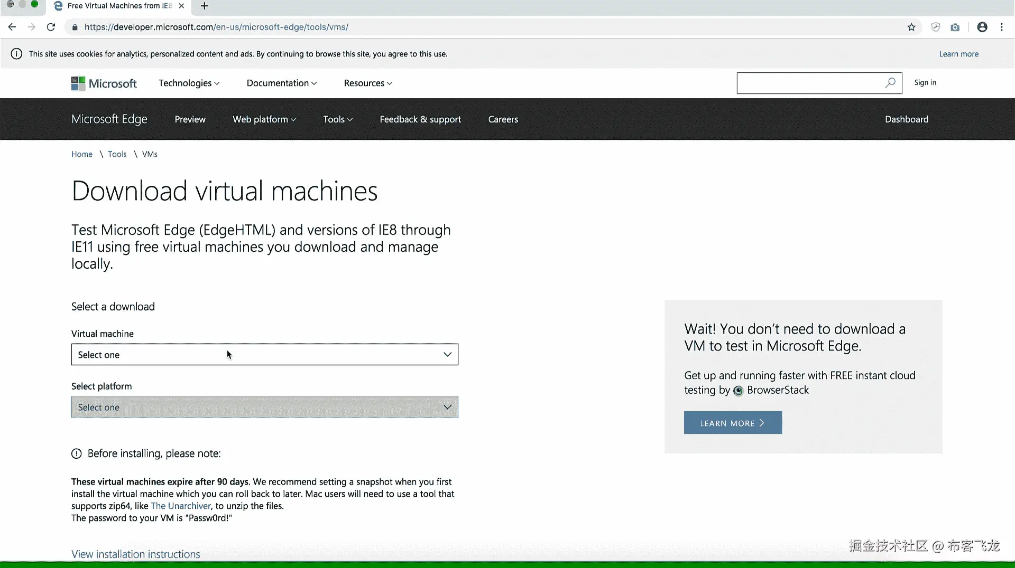Open the Virtual machine dropdown
This screenshot has height=568, width=1015.
point(265,355)
